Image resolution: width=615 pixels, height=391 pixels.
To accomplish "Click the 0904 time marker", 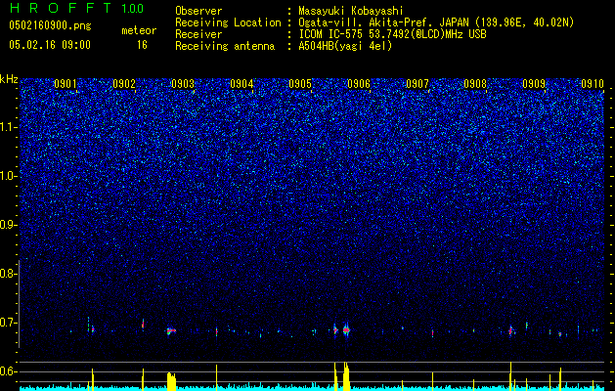I will [242, 84].
